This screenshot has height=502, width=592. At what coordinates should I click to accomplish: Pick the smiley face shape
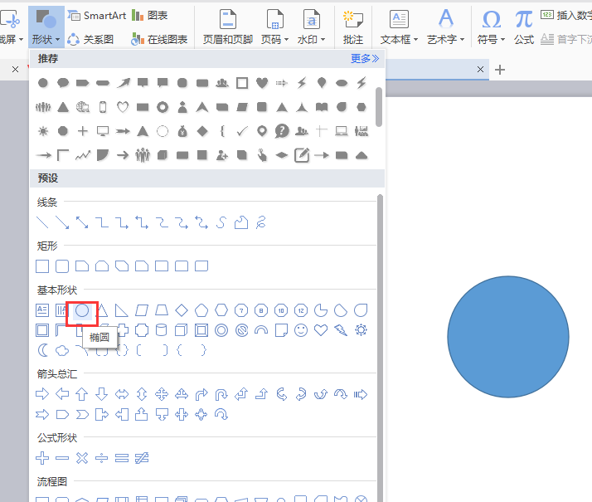click(301, 330)
